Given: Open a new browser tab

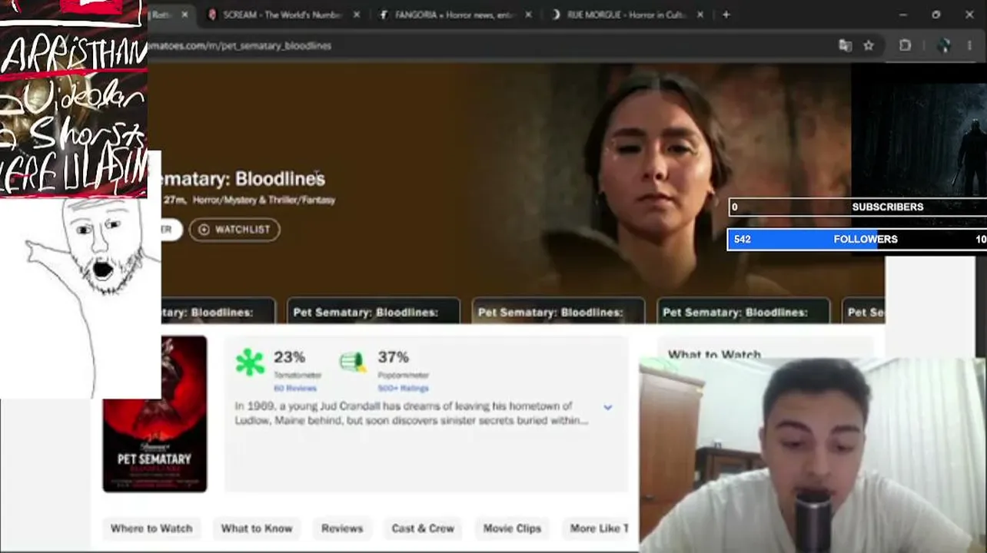Looking at the screenshot, I should pos(726,15).
